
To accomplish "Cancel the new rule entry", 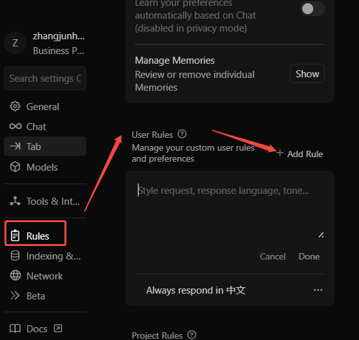I will tap(273, 256).
